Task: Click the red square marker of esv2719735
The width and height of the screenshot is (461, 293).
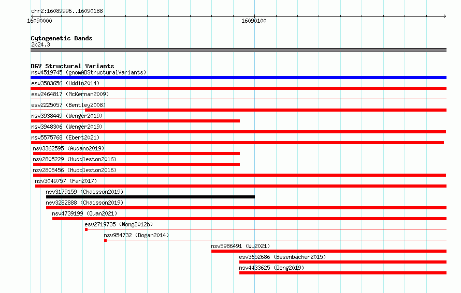Action: pos(86,229)
